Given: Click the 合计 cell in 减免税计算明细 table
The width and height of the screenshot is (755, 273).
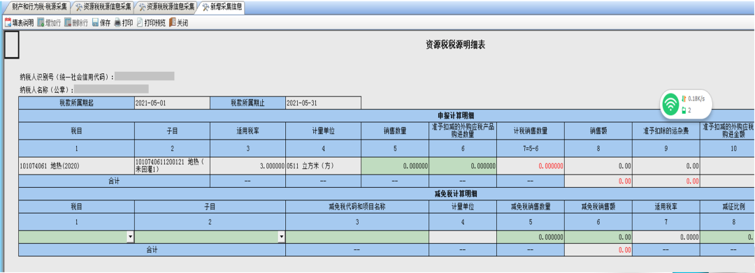Looking at the screenshot, I should point(152,250).
